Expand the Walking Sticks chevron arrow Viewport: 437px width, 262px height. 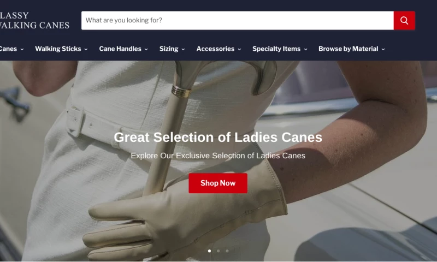(86, 49)
